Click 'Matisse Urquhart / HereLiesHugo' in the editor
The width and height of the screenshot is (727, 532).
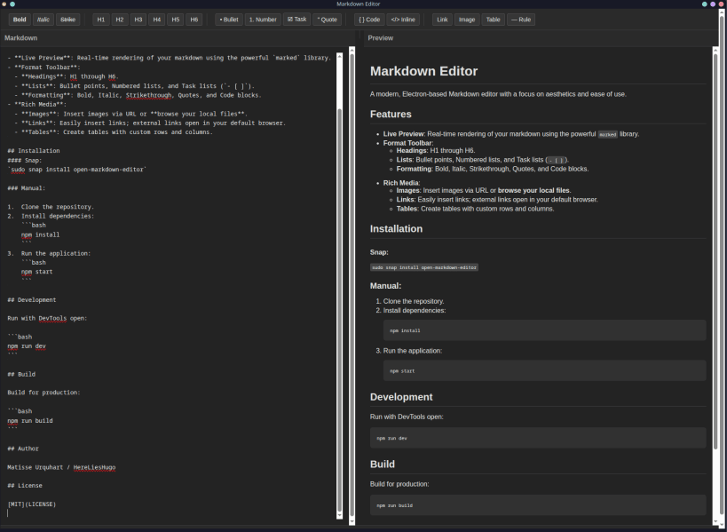pyautogui.click(x=61, y=467)
